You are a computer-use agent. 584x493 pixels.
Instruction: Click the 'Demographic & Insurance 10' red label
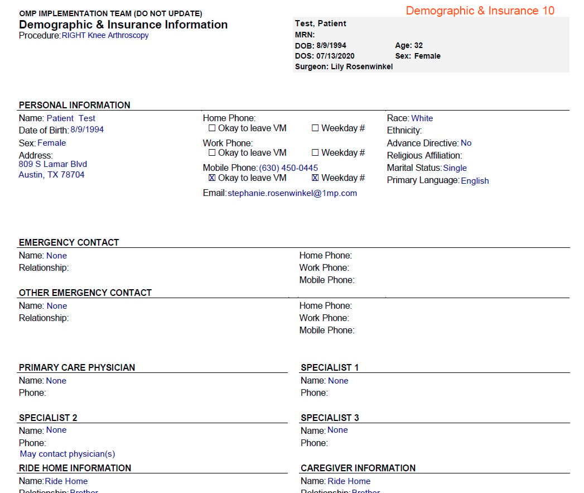pyautogui.click(x=480, y=11)
